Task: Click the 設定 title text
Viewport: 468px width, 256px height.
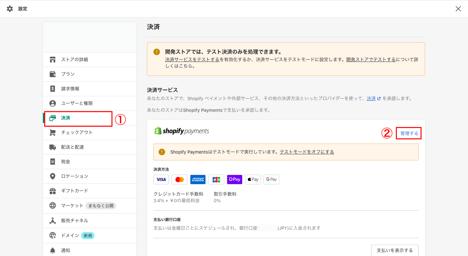Action: pyautogui.click(x=23, y=9)
